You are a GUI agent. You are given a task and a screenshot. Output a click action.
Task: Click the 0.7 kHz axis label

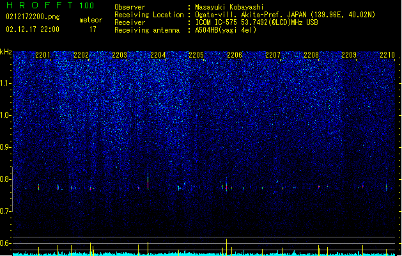click(x=6, y=211)
